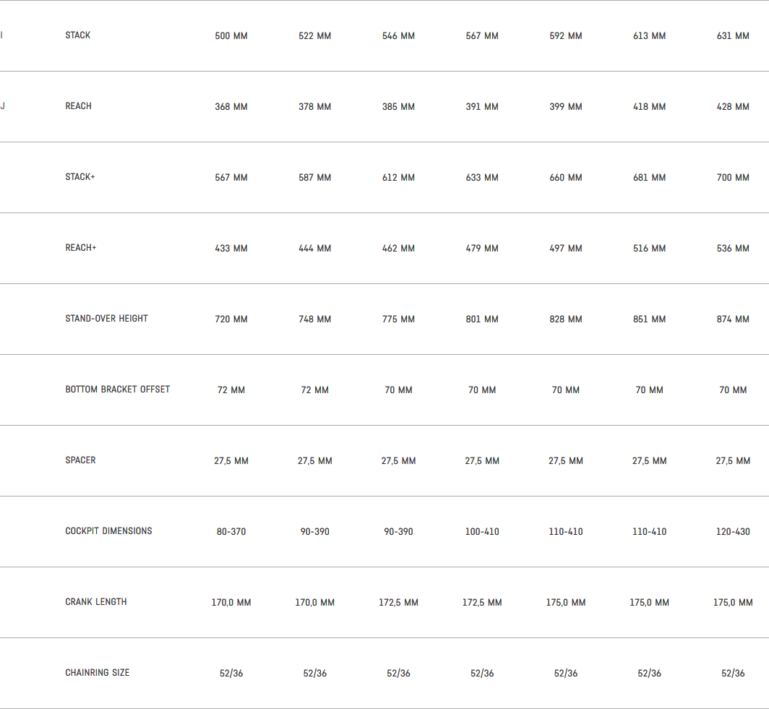Click the 631 MM stack value
Image resolution: width=769 pixels, height=709 pixels.
(x=733, y=36)
